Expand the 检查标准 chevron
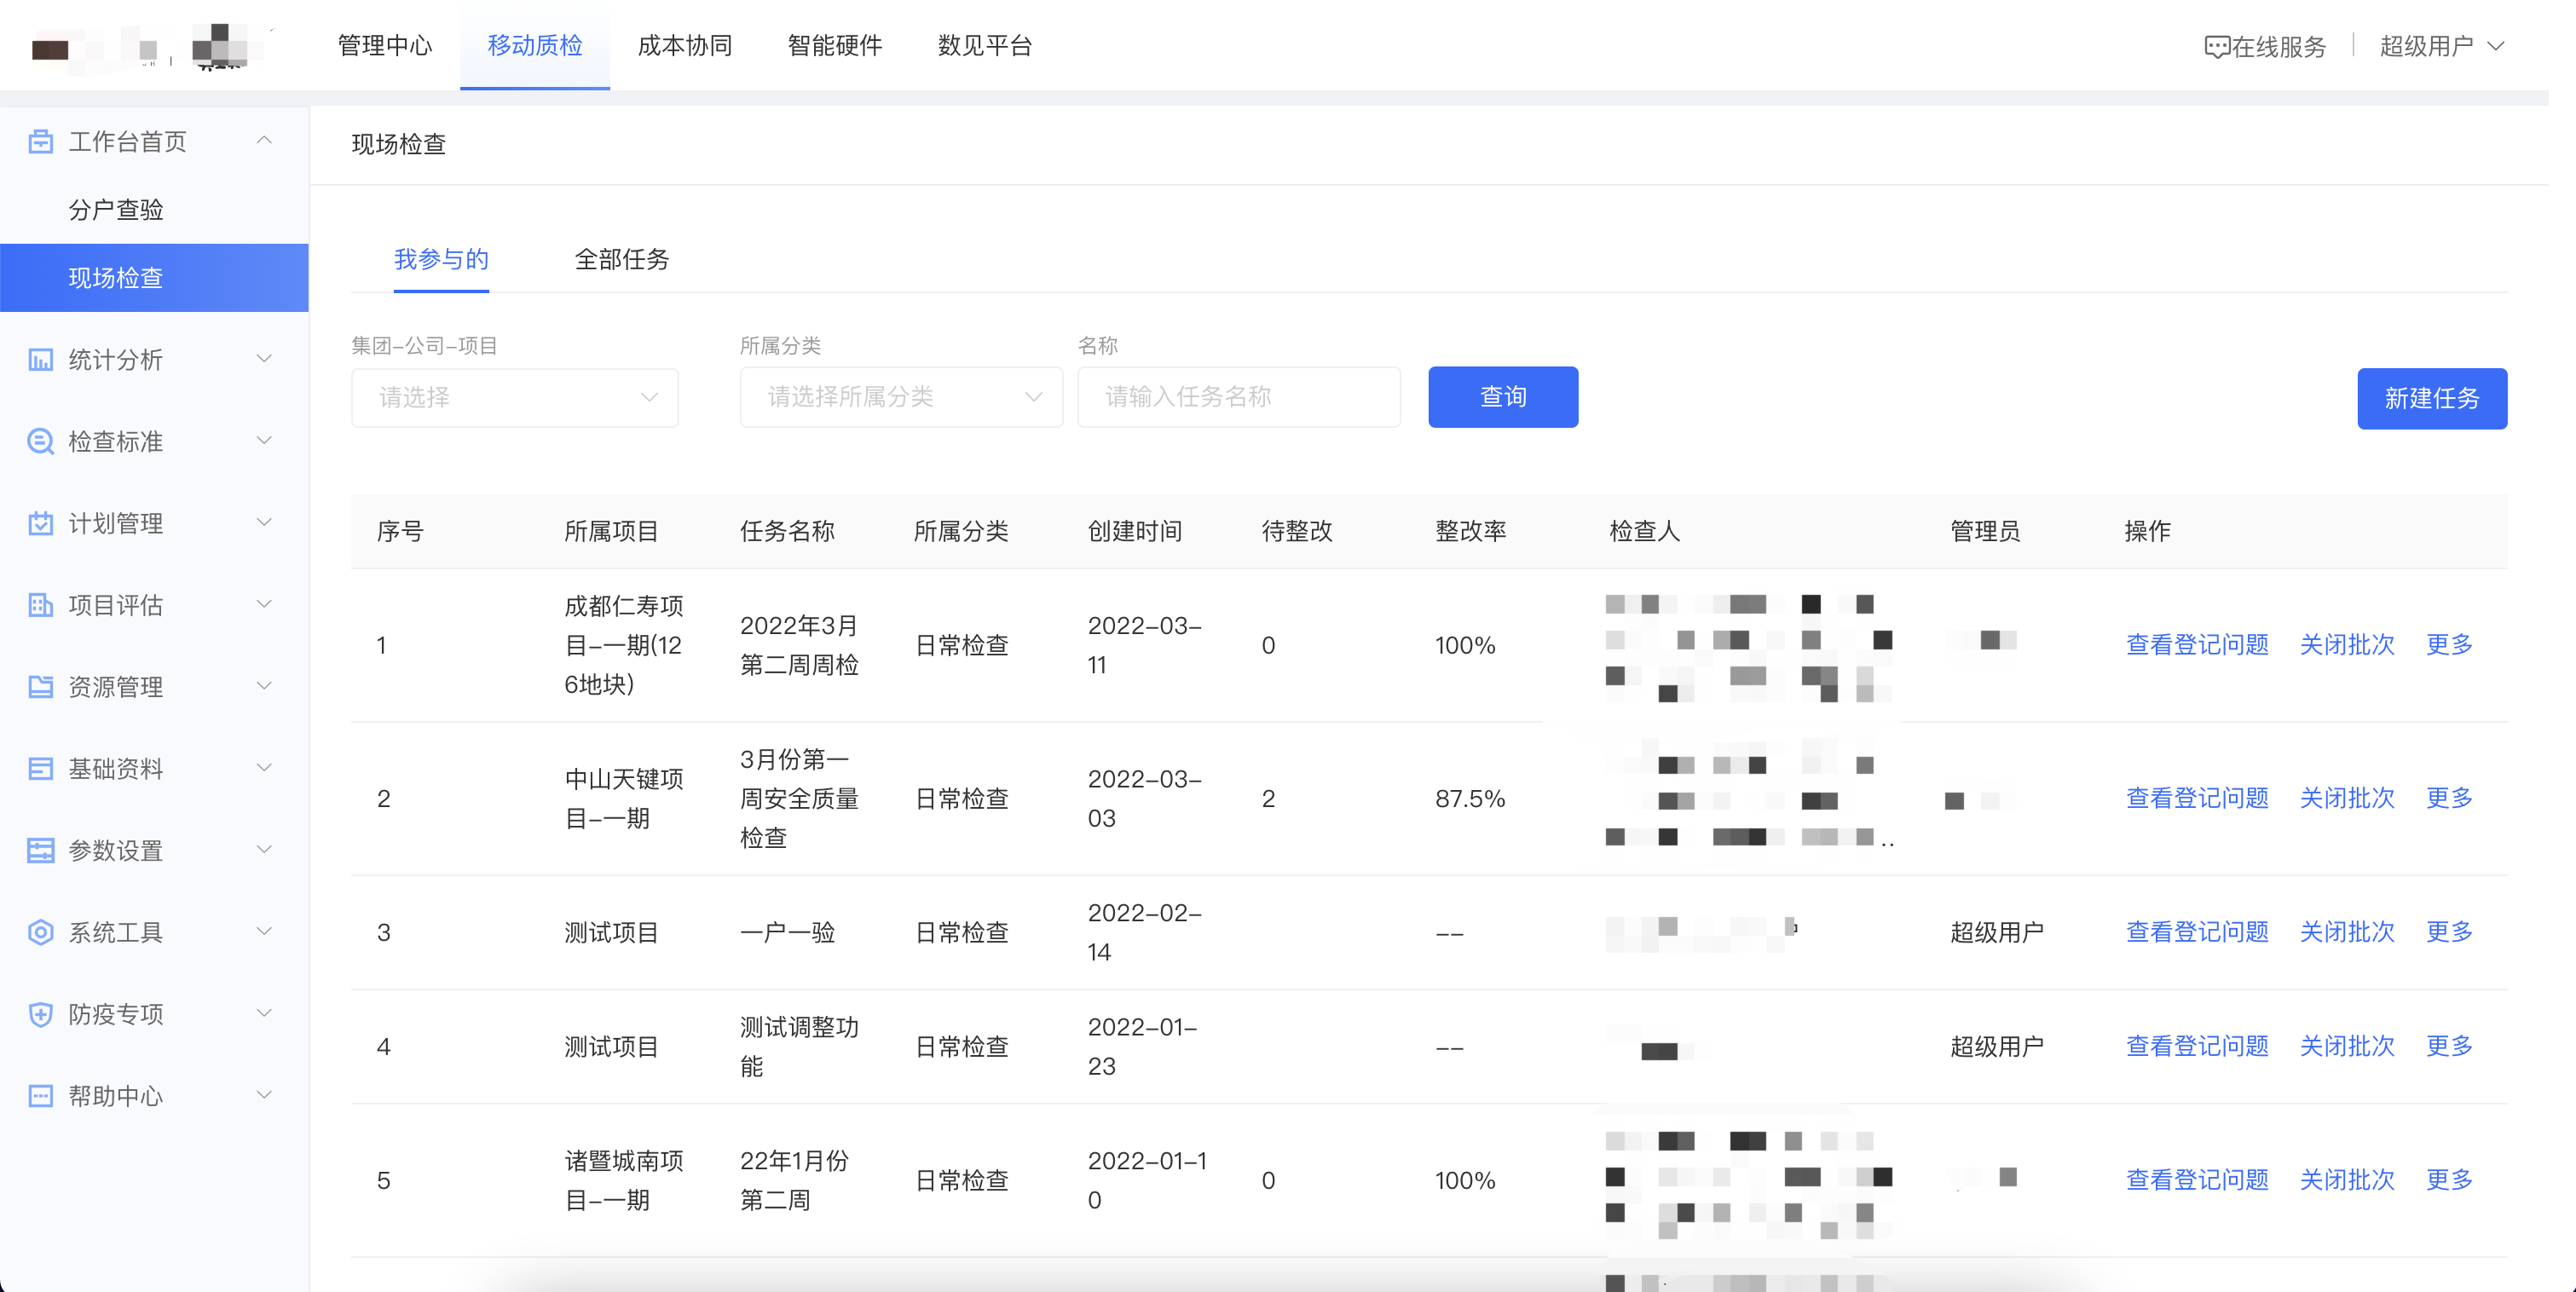Viewport: 2576px width, 1292px height. (264, 440)
